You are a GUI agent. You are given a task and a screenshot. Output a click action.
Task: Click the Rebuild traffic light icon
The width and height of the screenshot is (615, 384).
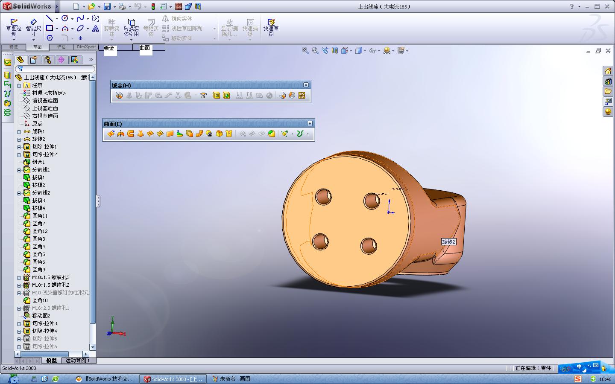[x=154, y=6]
